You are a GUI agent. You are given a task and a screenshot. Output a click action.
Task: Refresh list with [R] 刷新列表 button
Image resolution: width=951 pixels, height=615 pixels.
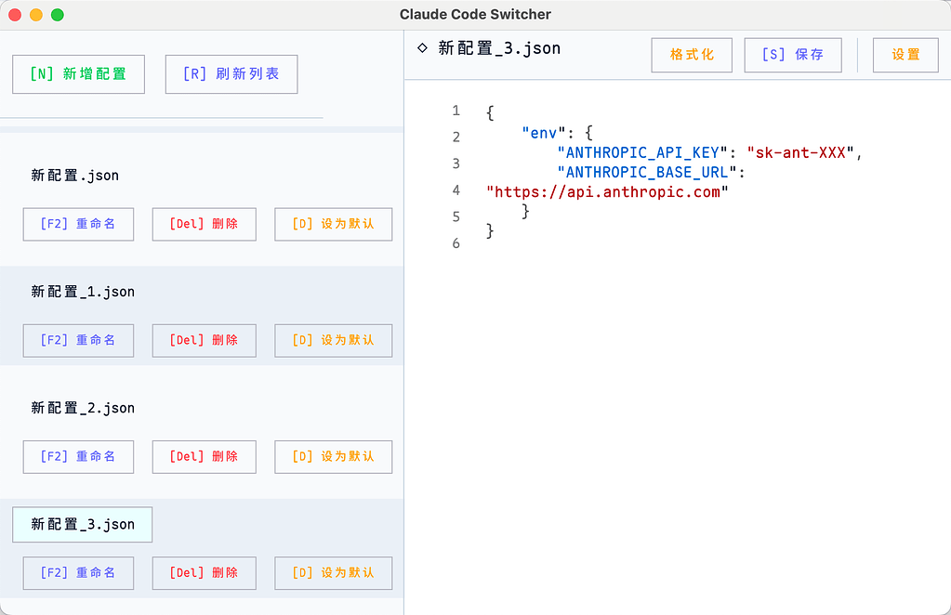pyautogui.click(x=231, y=74)
